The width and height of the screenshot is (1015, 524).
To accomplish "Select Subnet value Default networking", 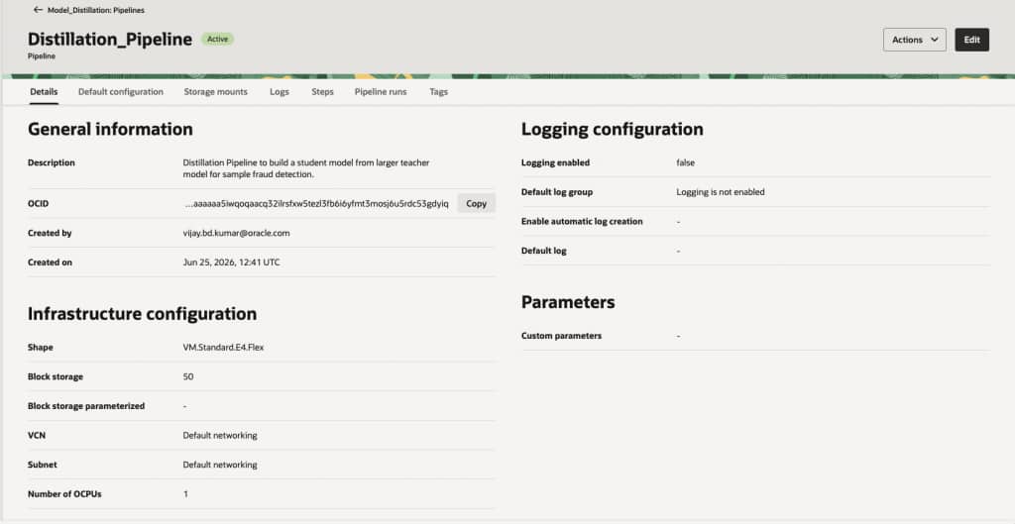I will (220, 465).
